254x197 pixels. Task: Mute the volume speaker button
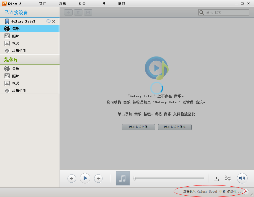(x=242, y=178)
